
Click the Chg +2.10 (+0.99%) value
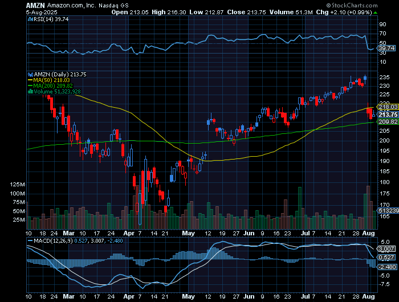tap(344, 12)
